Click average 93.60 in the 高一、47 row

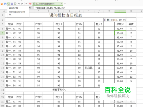120,55
